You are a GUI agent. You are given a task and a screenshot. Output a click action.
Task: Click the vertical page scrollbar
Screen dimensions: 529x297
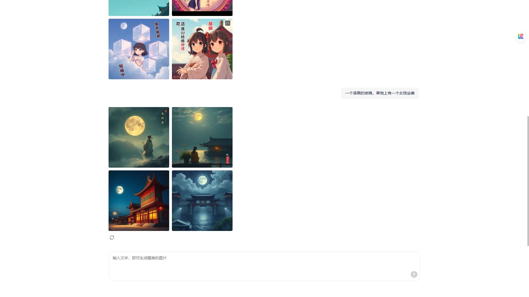(528, 181)
